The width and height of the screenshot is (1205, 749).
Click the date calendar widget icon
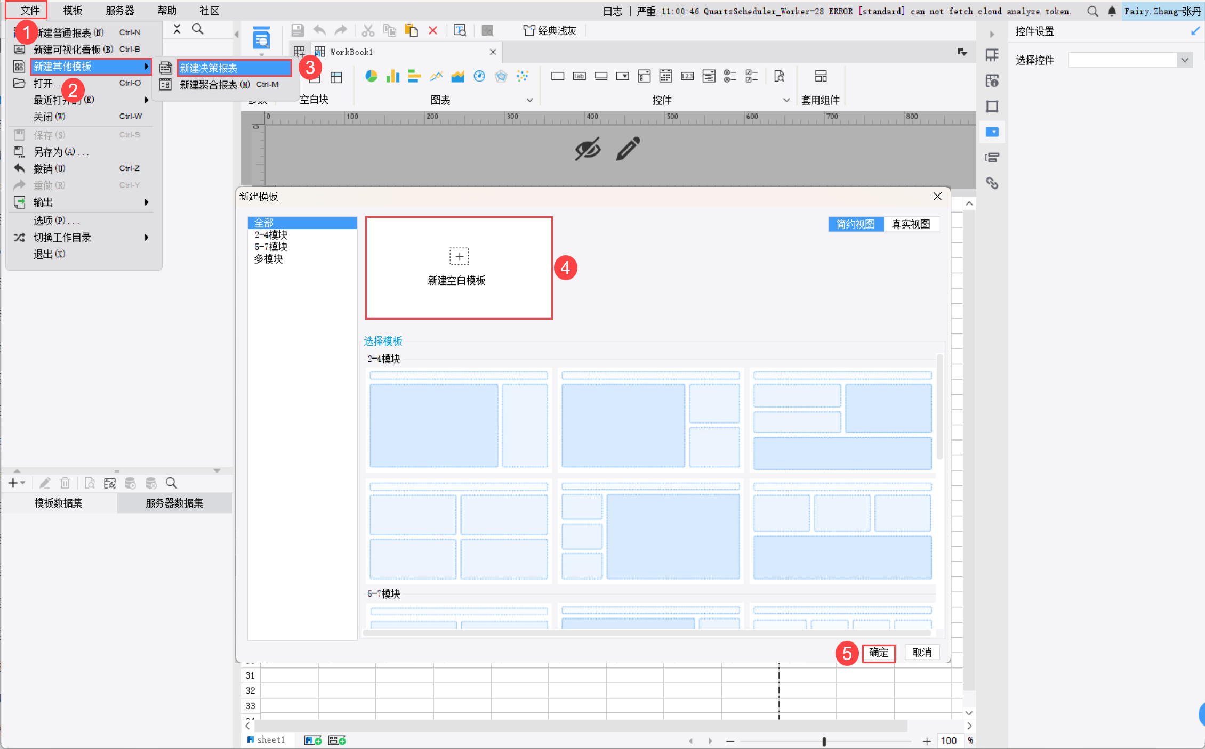click(665, 77)
